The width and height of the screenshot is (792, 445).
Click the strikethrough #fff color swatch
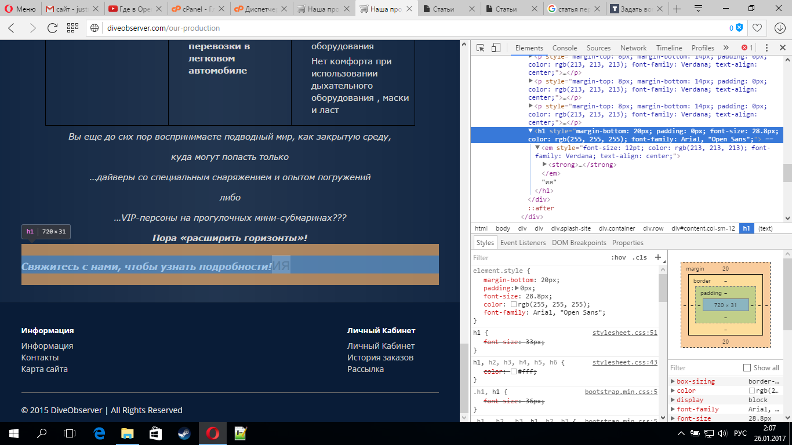click(514, 371)
